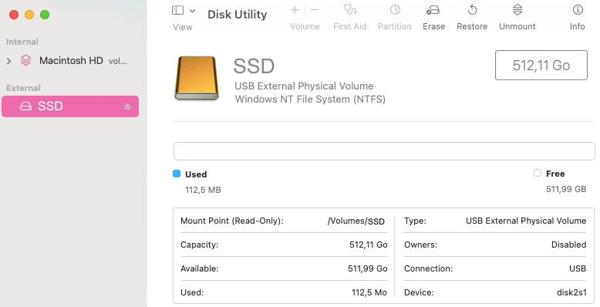The height and width of the screenshot is (307, 600).
Task: Click the Used '112,5 Mo' table value
Action: point(369,293)
